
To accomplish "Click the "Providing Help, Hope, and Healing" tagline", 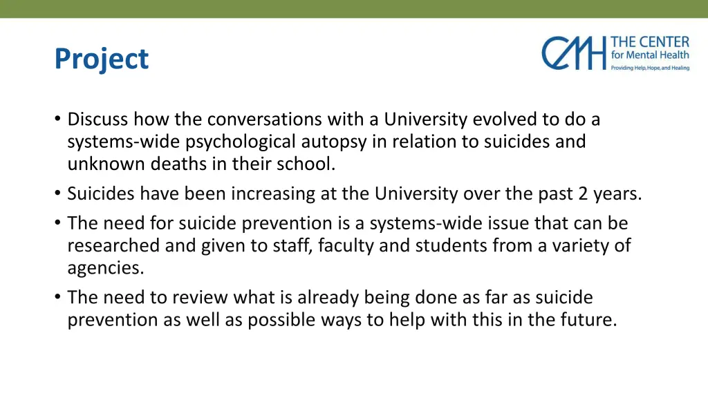I will pos(650,68).
